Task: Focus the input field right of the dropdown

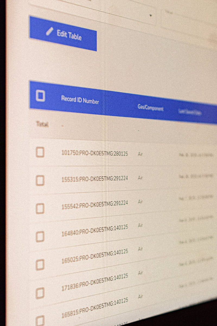Action: coord(187,19)
